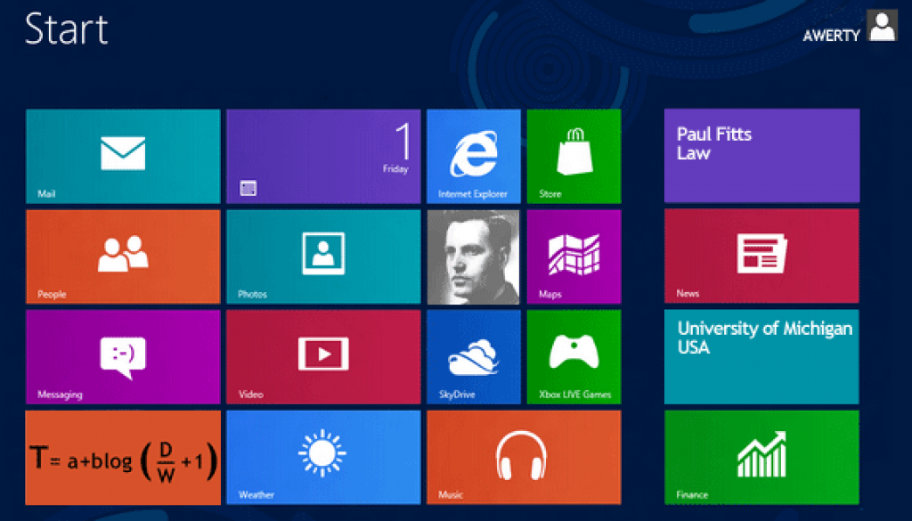Click the Fitts's law formula tile
Screen dimensions: 912x521
(123, 458)
